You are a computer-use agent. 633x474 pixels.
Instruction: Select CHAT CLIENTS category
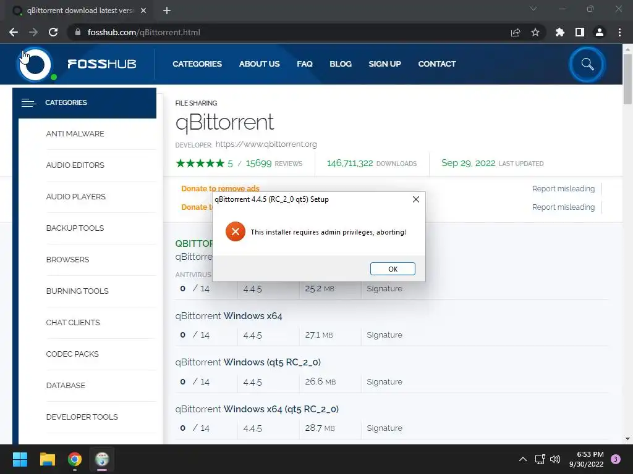(x=73, y=322)
